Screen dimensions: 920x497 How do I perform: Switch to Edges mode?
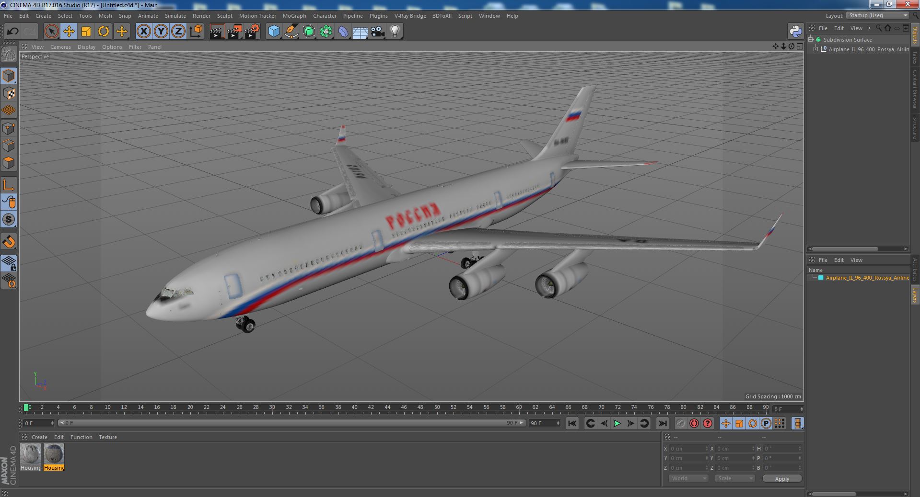point(9,146)
